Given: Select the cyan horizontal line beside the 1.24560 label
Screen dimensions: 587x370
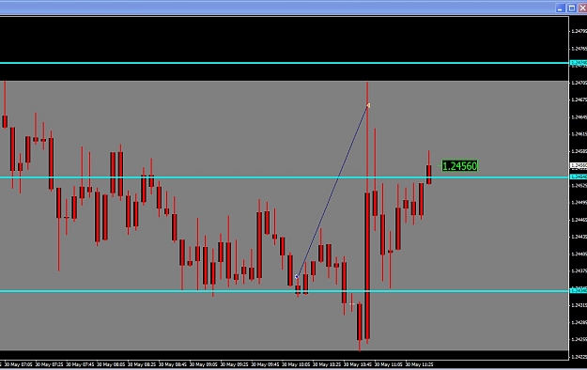Looking at the screenshot, I should tap(285, 177).
